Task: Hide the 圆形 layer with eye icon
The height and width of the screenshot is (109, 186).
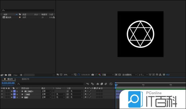Action: tap(2, 97)
